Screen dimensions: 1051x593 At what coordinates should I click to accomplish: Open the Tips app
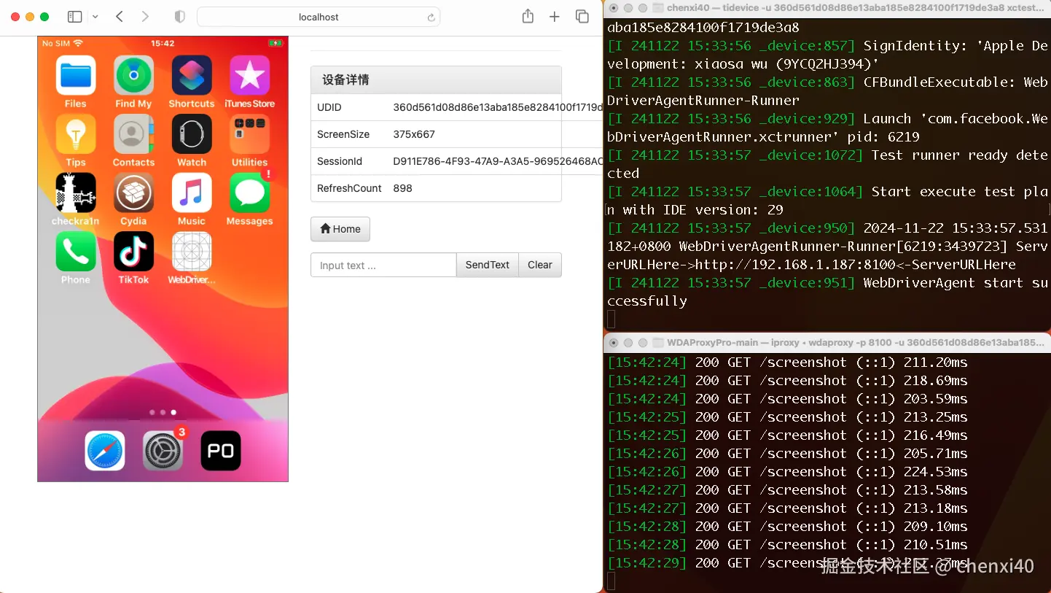point(76,133)
